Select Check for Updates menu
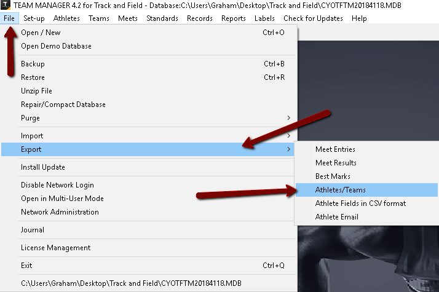The width and height of the screenshot is (439, 292). 313,18
